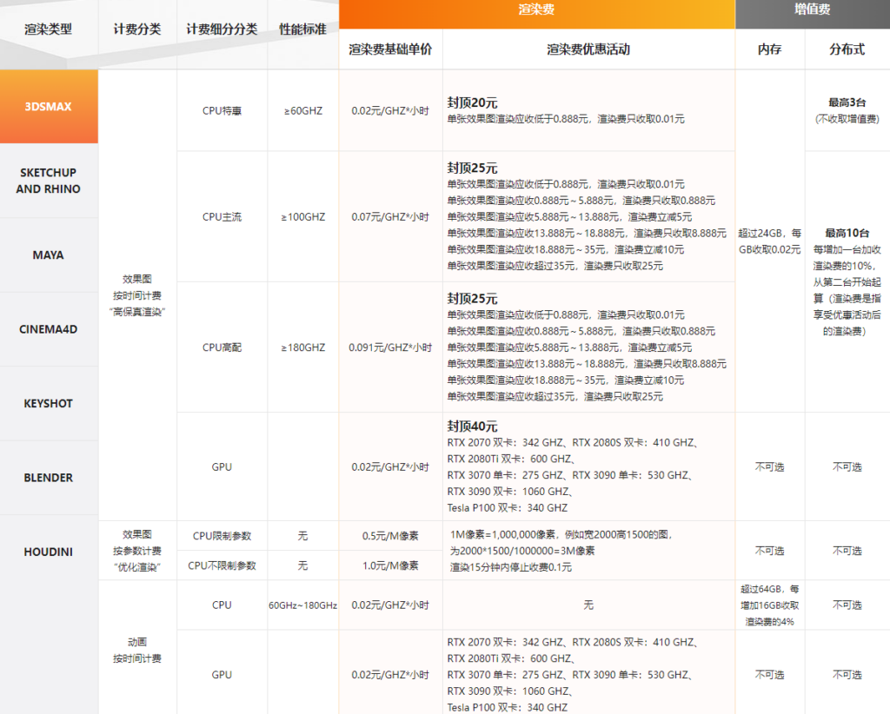This screenshot has width=890, height=714.
Task: Click the 渲染15分钟内停止收费0.1元 line
Action: [511, 567]
